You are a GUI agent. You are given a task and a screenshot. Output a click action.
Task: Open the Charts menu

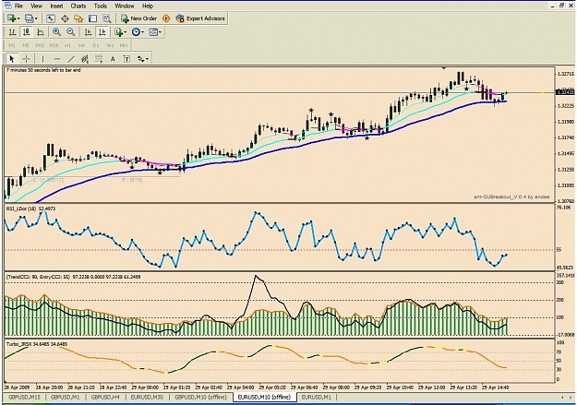(78, 6)
